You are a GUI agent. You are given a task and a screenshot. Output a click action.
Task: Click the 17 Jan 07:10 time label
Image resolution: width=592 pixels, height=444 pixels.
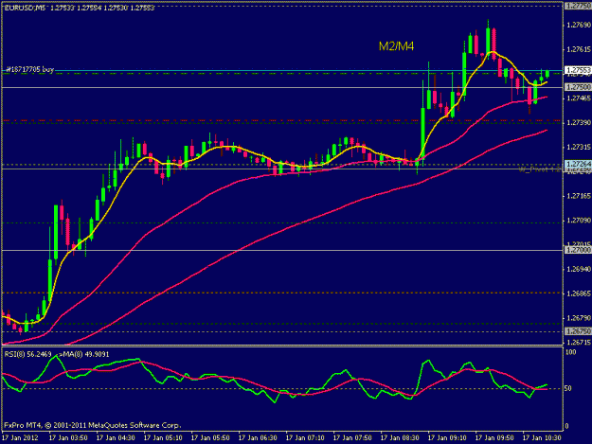point(305,438)
